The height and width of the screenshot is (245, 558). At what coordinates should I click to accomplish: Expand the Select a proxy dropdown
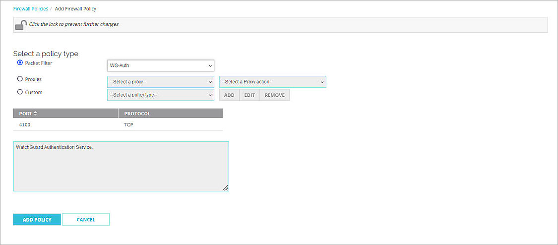point(161,82)
